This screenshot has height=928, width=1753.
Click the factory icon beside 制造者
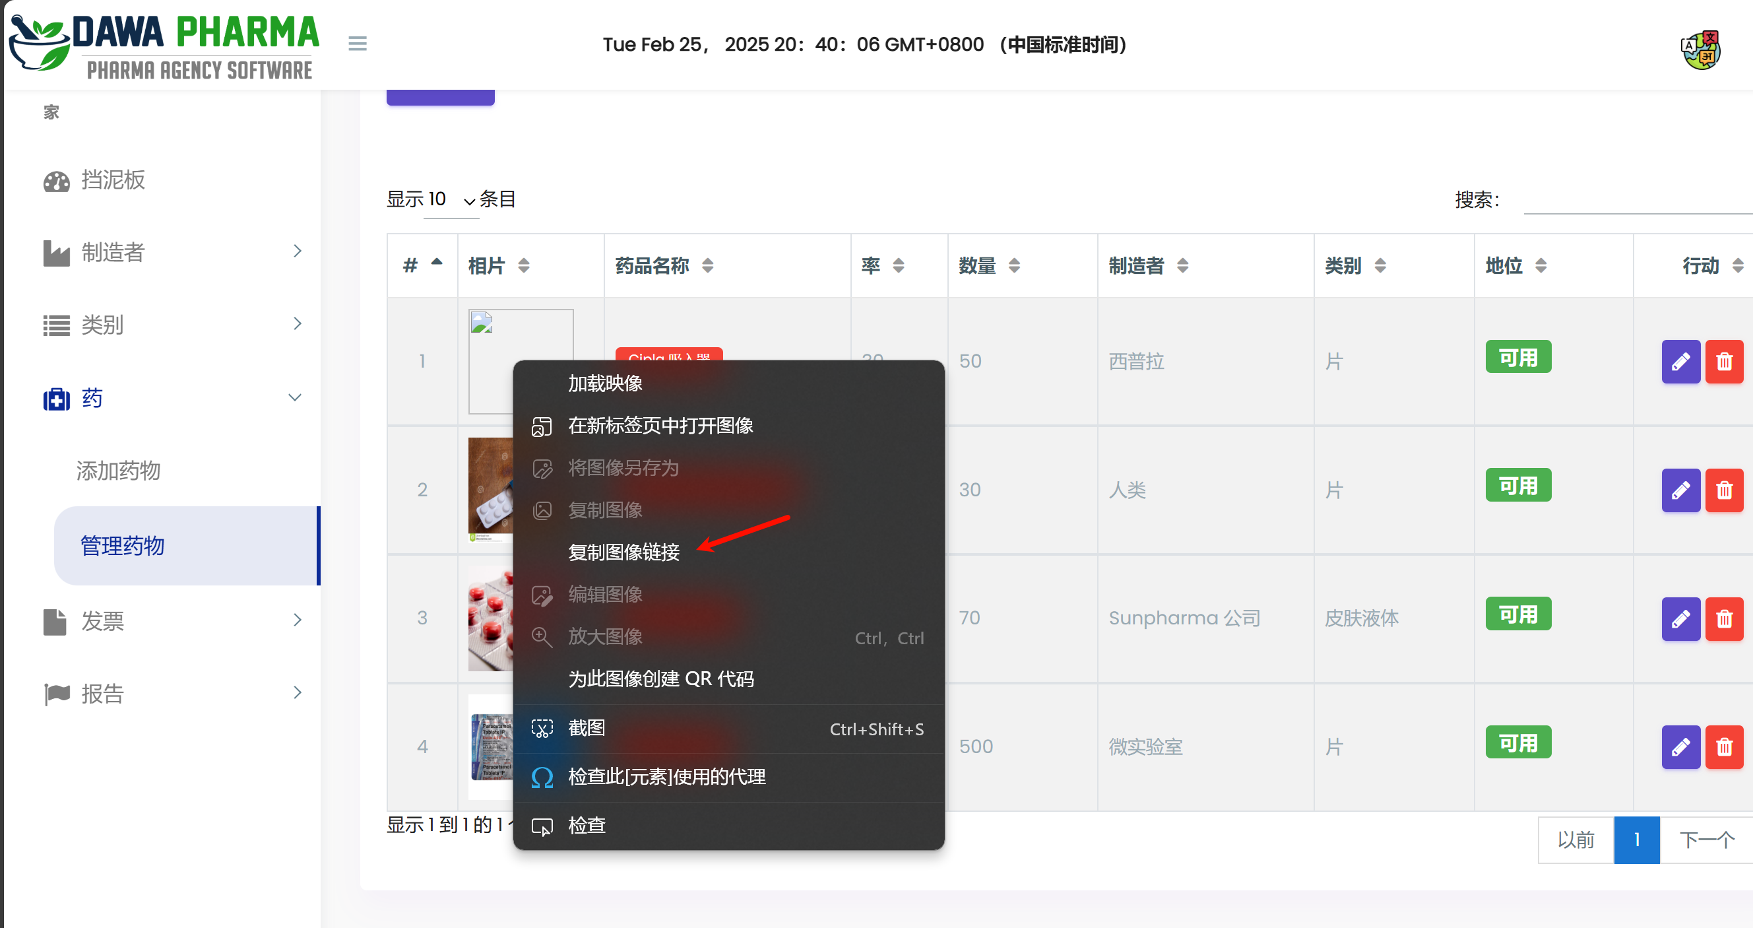[x=57, y=253]
